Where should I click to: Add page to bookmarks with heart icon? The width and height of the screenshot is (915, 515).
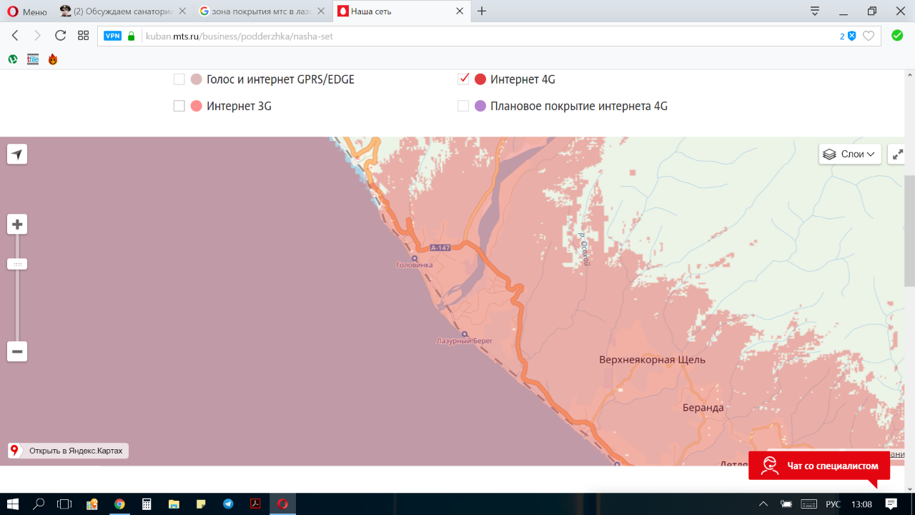869,36
